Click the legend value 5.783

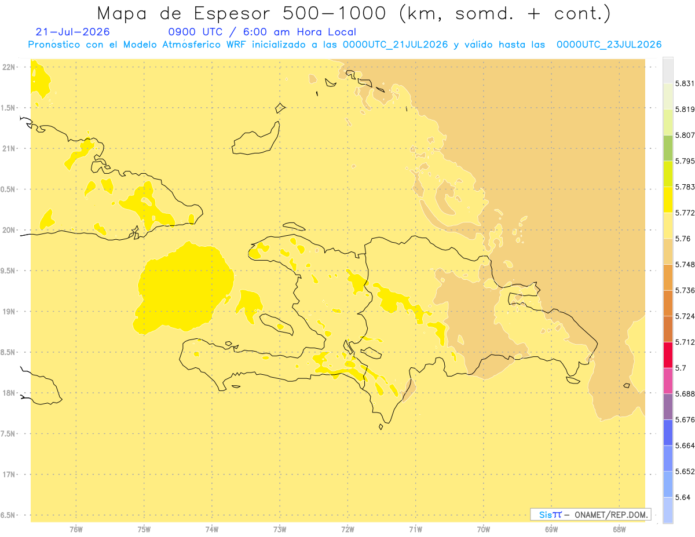685,187
